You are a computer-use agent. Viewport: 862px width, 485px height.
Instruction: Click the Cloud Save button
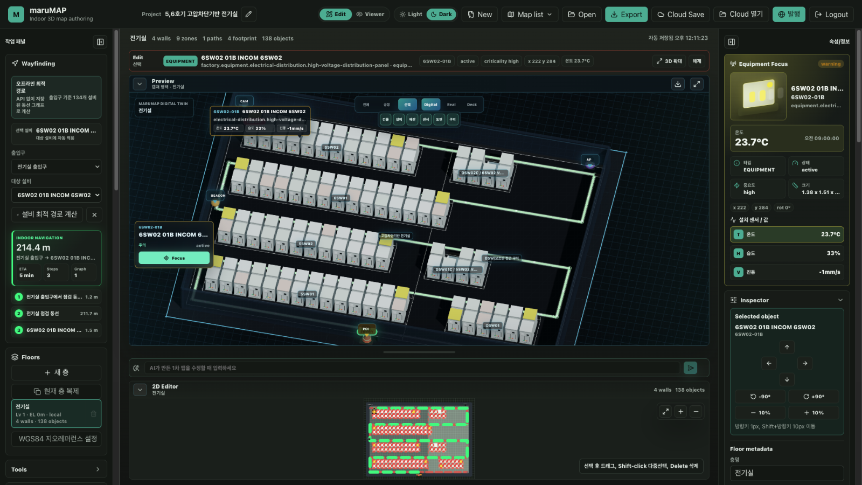(680, 15)
